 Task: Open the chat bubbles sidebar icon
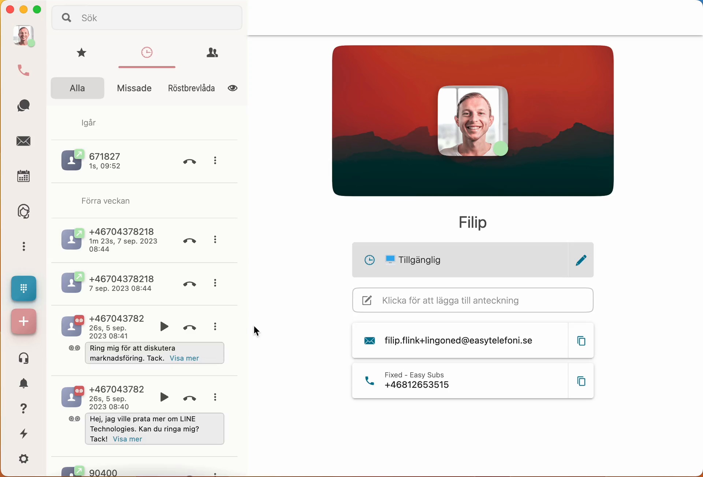24,106
